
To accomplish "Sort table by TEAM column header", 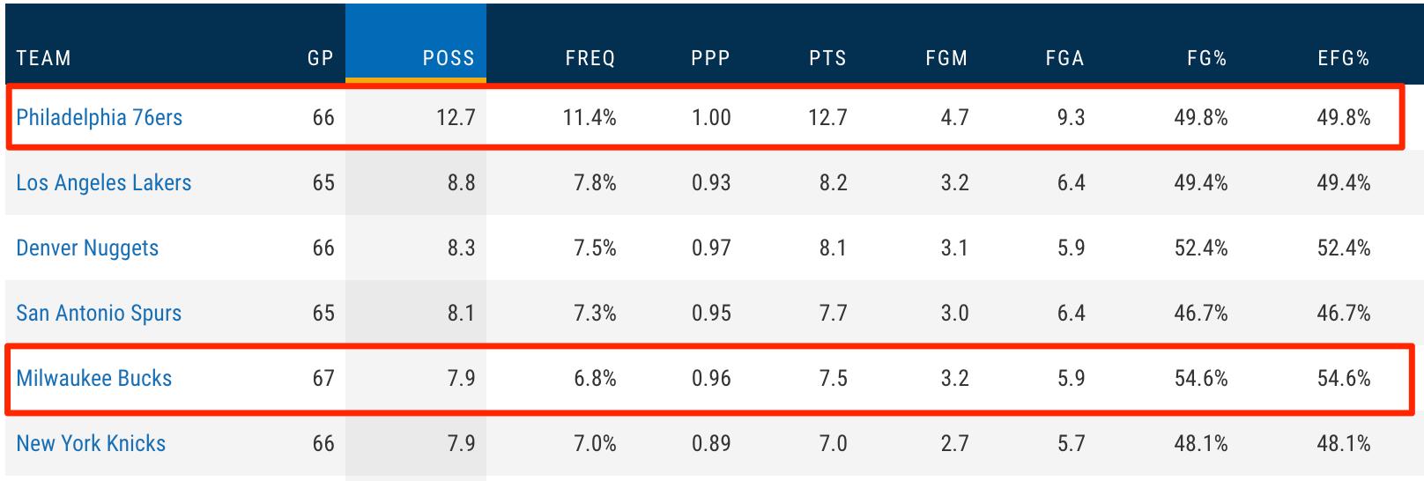I will pyautogui.click(x=43, y=58).
